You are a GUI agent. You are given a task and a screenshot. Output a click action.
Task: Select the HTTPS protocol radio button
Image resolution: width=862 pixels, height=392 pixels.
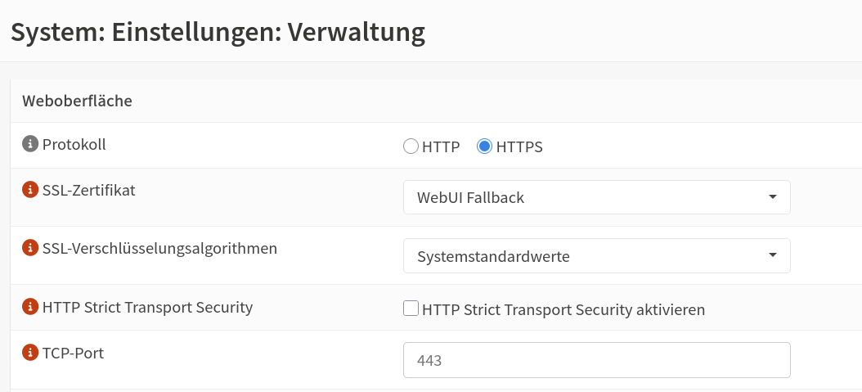(484, 146)
